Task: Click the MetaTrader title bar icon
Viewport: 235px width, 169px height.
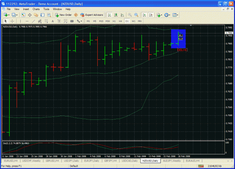Action: 3,4
